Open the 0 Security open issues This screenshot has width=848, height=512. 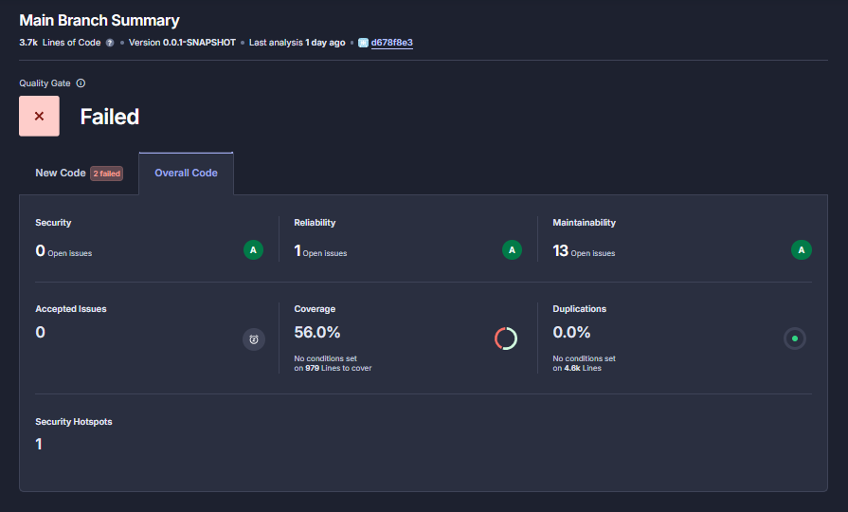point(40,251)
